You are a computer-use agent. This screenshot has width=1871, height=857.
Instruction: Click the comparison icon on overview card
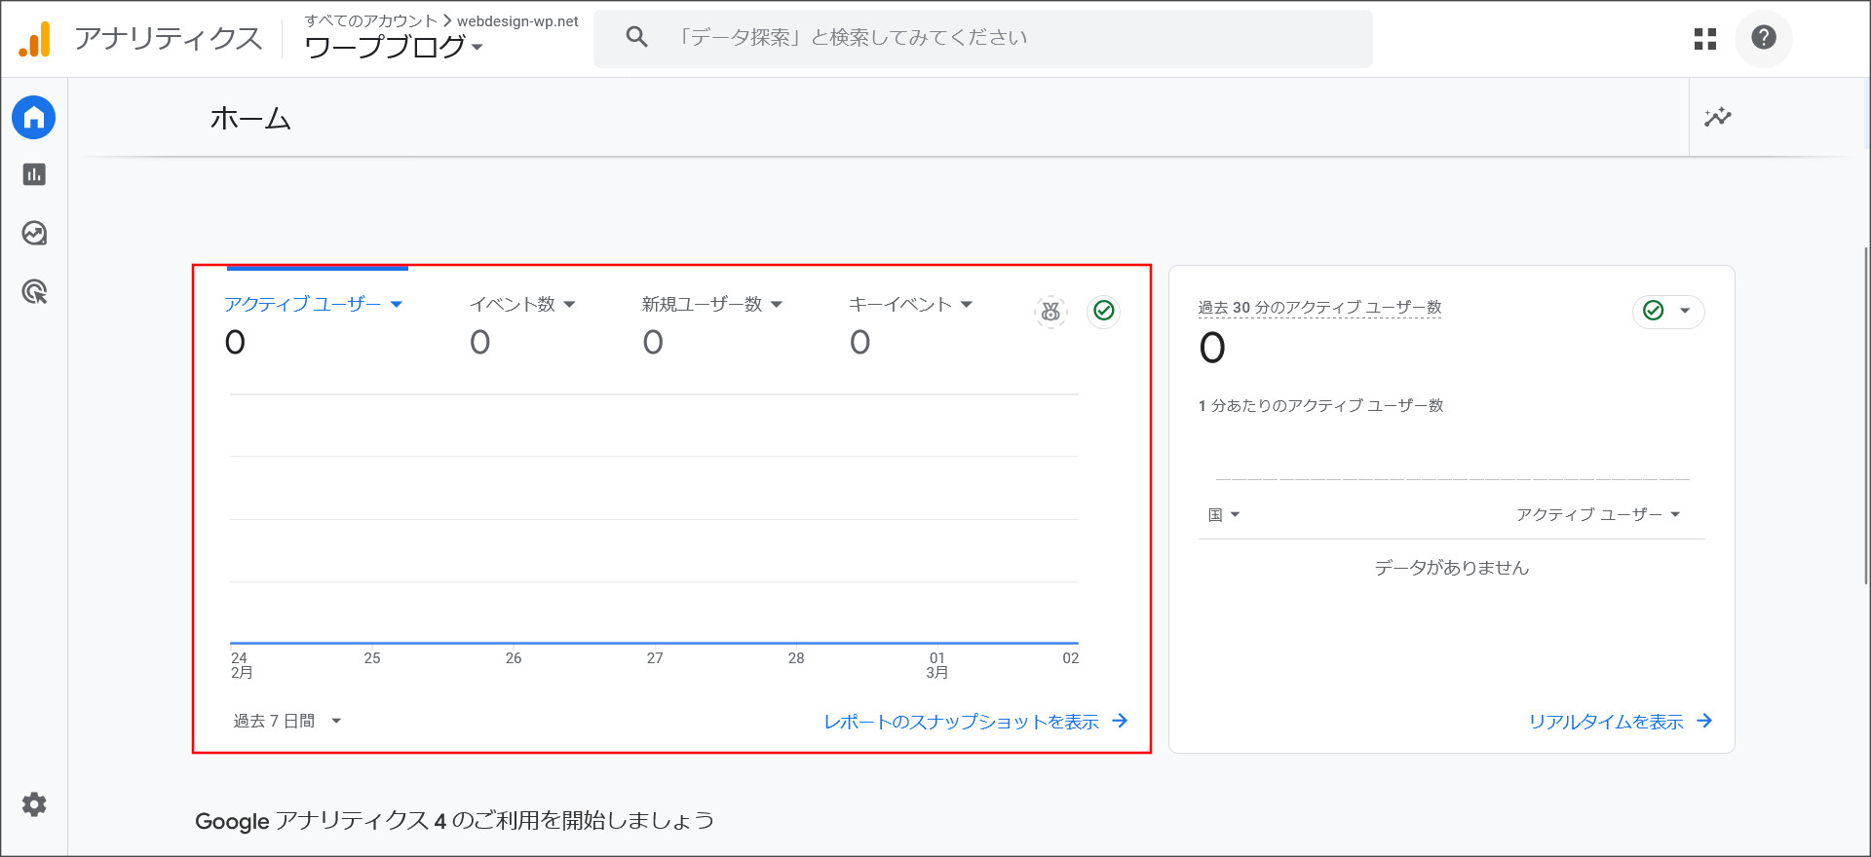(x=1050, y=312)
